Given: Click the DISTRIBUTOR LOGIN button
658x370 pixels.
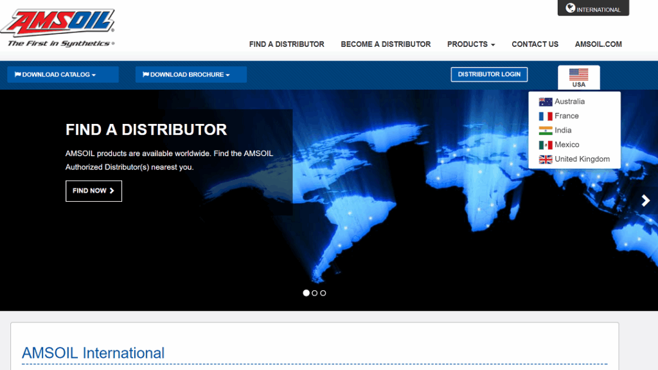Looking at the screenshot, I should click(x=488, y=74).
